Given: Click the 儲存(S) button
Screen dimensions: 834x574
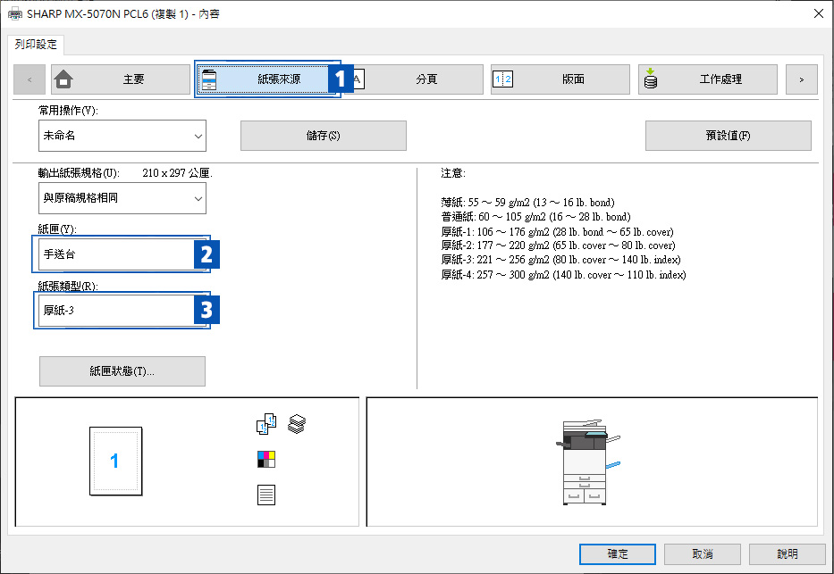Looking at the screenshot, I should [x=323, y=136].
